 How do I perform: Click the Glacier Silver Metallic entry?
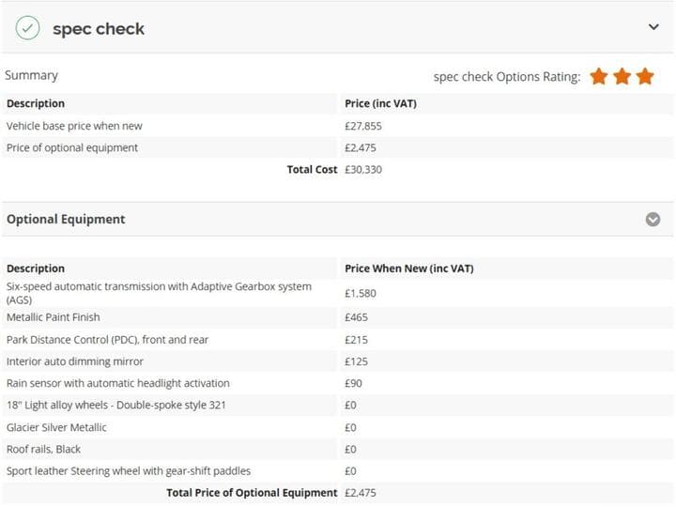tap(56, 428)
